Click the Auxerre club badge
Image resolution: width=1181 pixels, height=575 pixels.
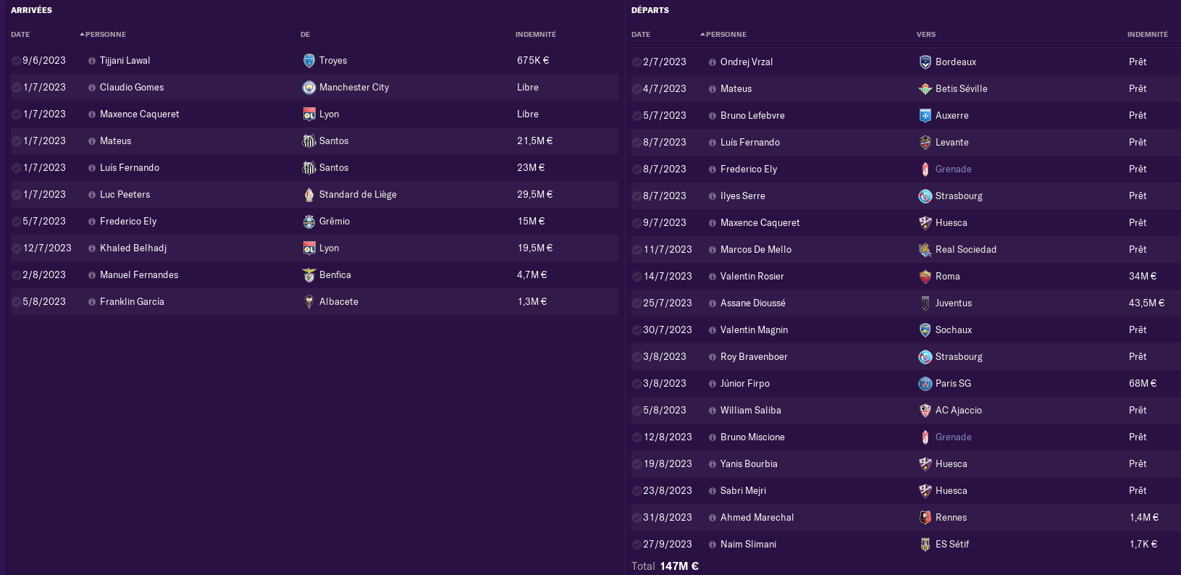pos(925,116)
